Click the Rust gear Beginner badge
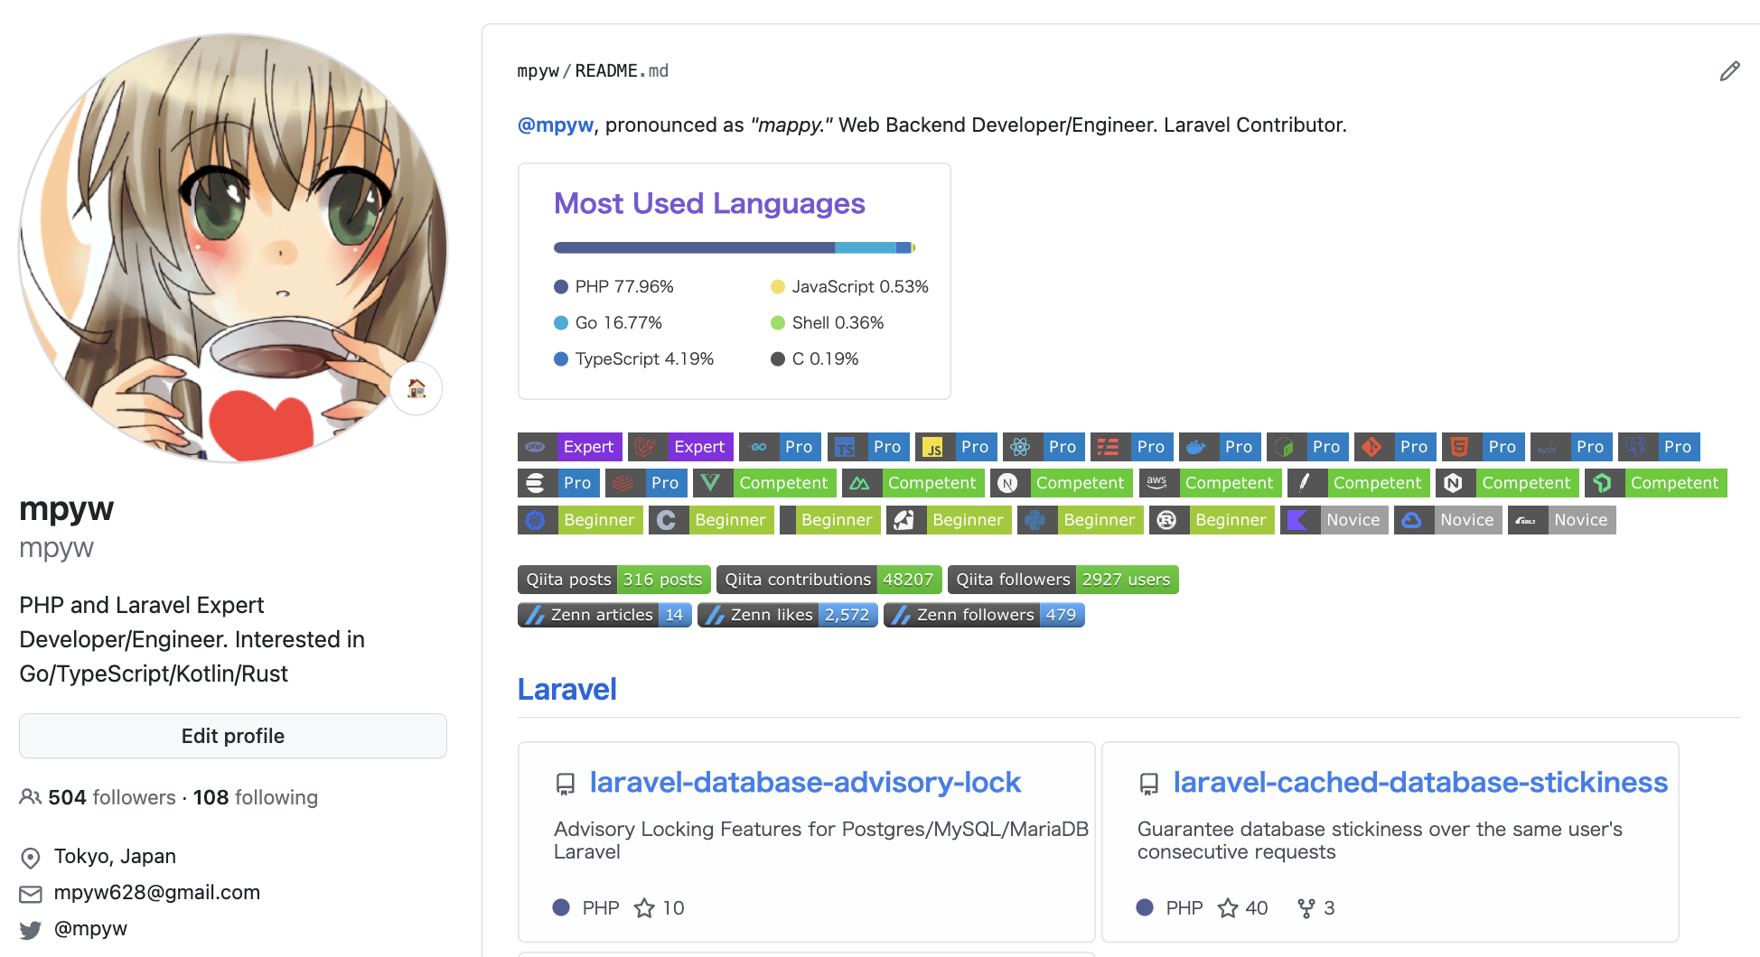Screen dimensions: 1760x957 pyautogui.click(x=1212, y=520)
